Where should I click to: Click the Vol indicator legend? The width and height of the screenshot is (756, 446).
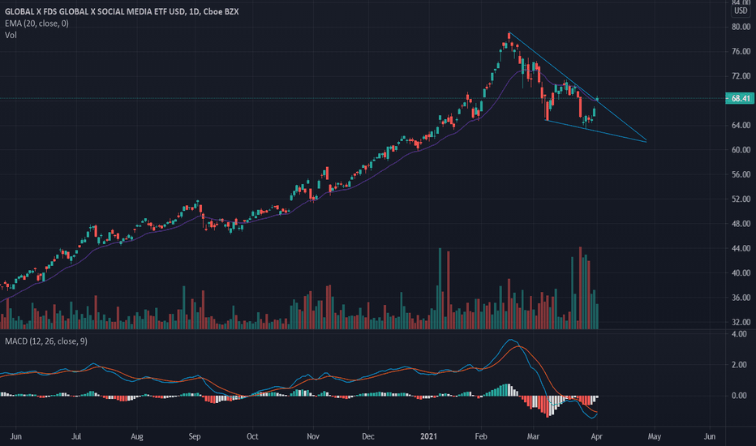[11, 35]
